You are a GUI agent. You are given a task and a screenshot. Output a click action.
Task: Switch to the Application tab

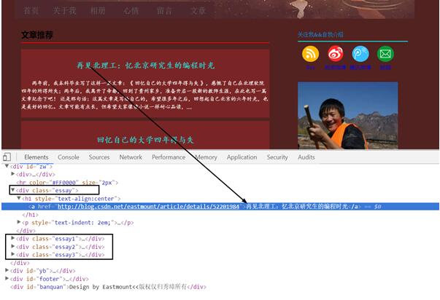(242, 157)
